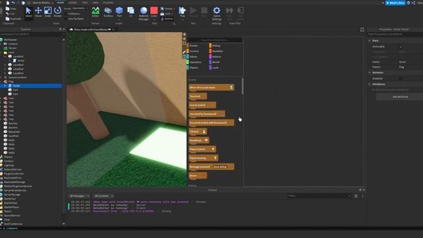Select the Obby made with EventBlocks document tab
This screenshot has width=423, height=238.
click(91, 29)
